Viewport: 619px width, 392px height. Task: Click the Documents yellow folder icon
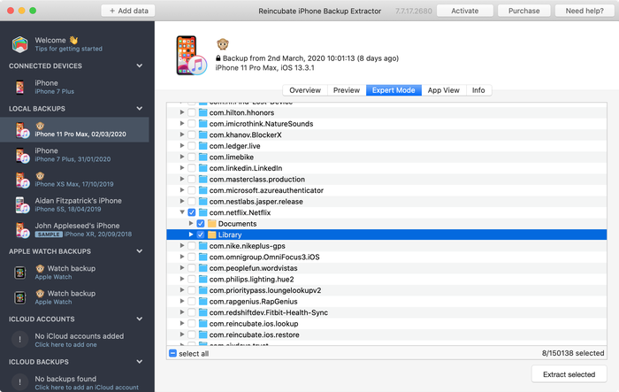(x=212, y=224)
